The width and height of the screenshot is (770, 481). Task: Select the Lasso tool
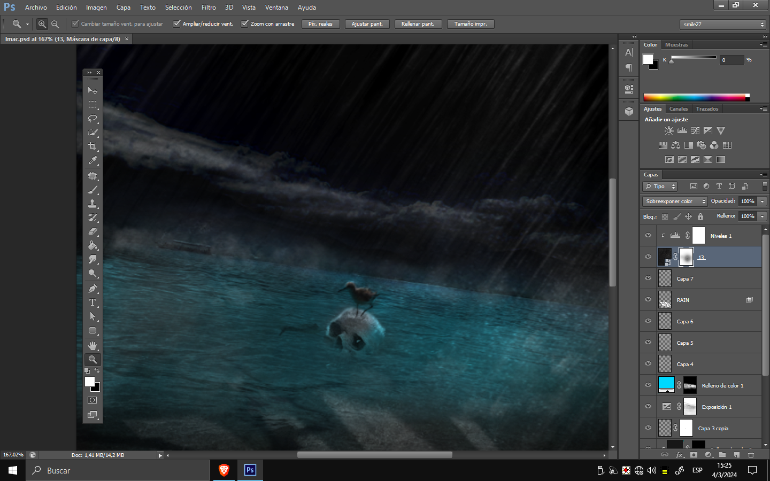93,119
